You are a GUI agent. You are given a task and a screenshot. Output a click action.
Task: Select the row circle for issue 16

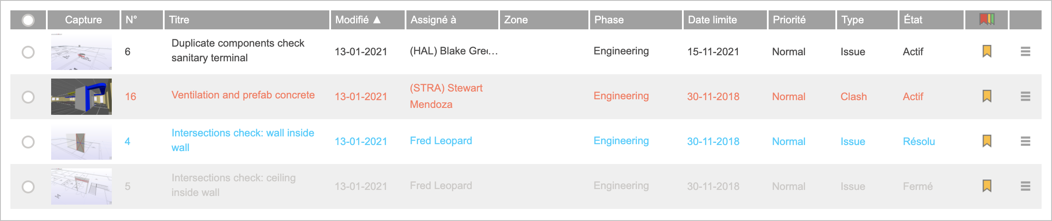pyautogui.click(x=28, y=97)
